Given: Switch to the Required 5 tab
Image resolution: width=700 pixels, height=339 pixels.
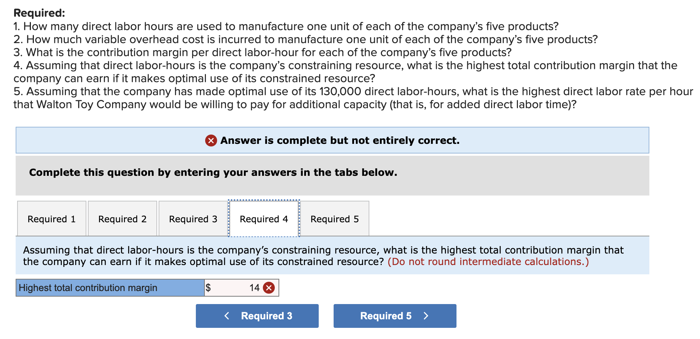Looking at the screenshot, I should (334, 219).
